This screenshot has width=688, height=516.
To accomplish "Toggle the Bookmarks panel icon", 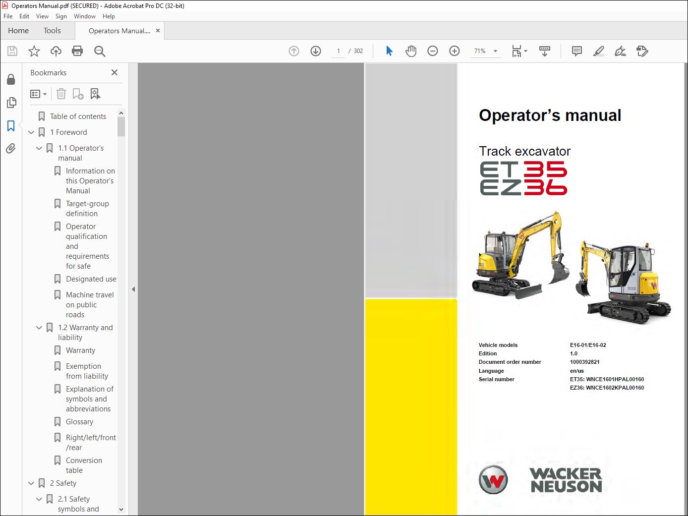I will tap(11, 126).
